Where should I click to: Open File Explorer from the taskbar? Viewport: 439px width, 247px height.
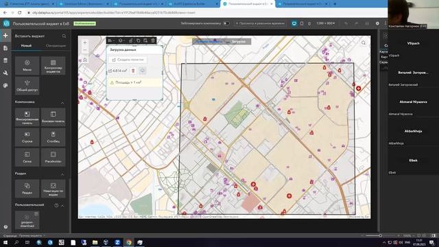[x=95, y=242]
